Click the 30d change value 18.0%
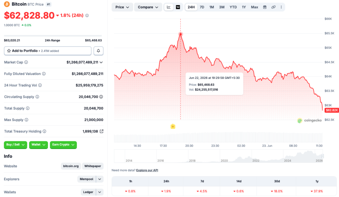The image size is (339, 197). pos(277,191)
